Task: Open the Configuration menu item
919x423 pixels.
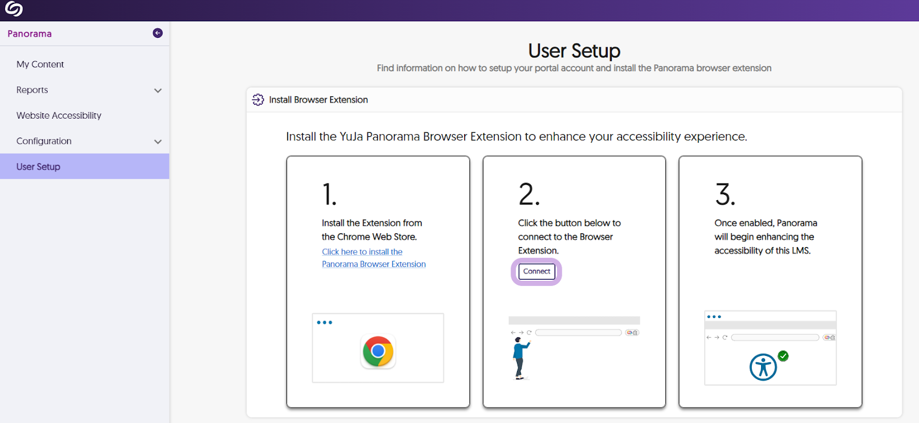Action: 44,141
